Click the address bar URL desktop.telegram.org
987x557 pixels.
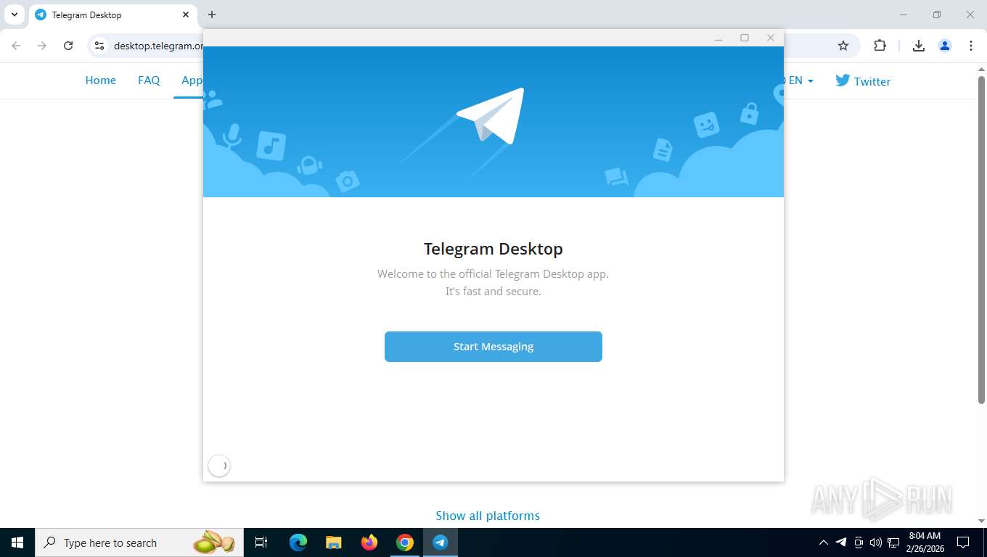158,46
